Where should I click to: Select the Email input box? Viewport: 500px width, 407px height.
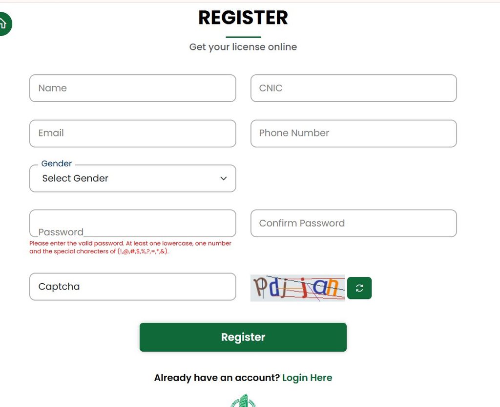click(133, 134)
